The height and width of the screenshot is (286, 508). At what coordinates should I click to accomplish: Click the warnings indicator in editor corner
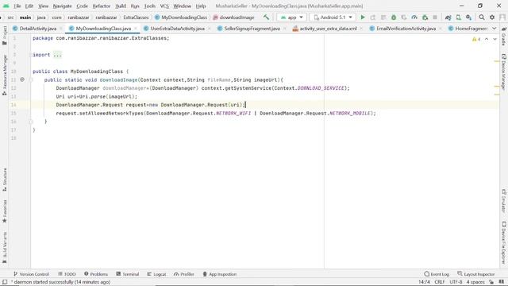(x=476, y=39)
